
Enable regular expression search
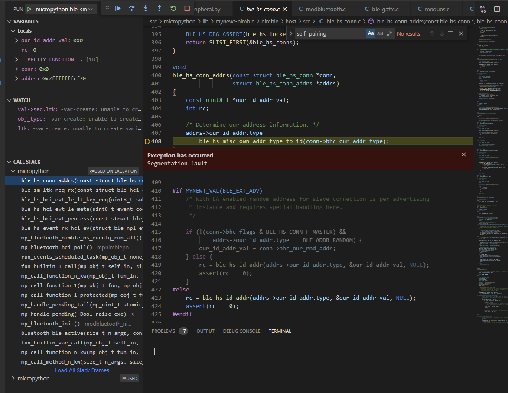[x=389, y=33]
